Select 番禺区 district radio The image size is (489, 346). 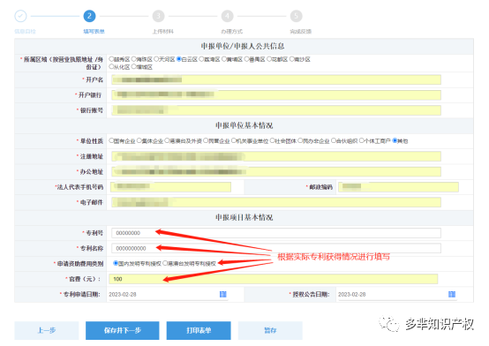[246, 59]
